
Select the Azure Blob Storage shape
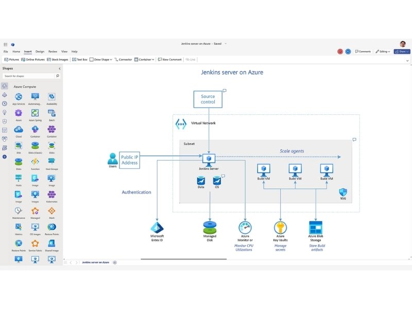pyautogui.click(x=316, y=231)
